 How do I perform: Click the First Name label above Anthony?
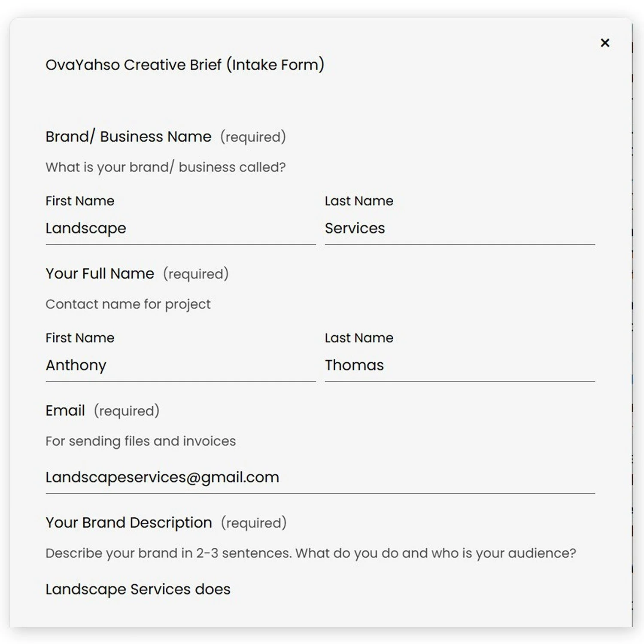point(80,338)
